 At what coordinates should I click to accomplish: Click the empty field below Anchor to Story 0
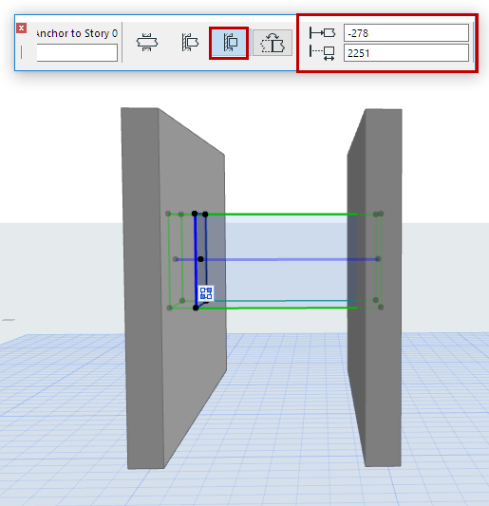click(77, 53)
